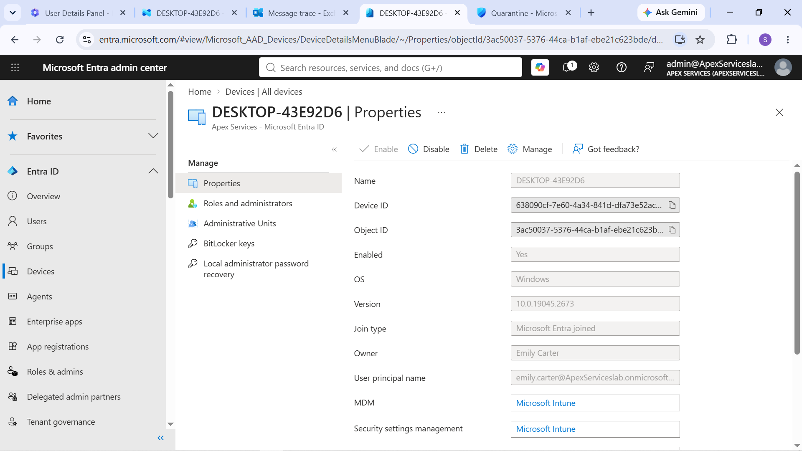Image resolution: width=802 pixels, height=451 pixels.
Task: Open the more options ellipsis beside Properties
Action: (x=442, y=112)
